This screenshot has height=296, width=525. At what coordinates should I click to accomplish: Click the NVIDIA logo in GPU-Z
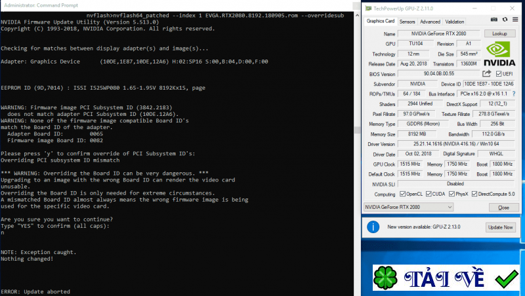(x=499, y=54)
